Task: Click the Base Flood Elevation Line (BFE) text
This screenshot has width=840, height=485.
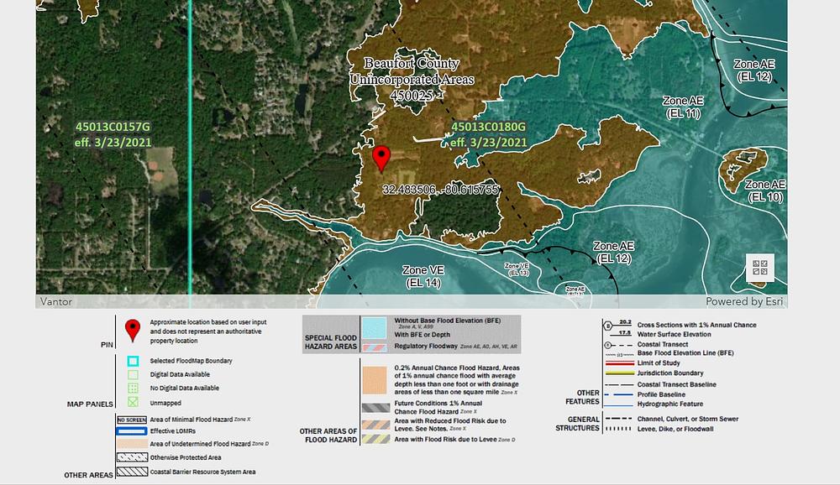Action: (685, 353)
